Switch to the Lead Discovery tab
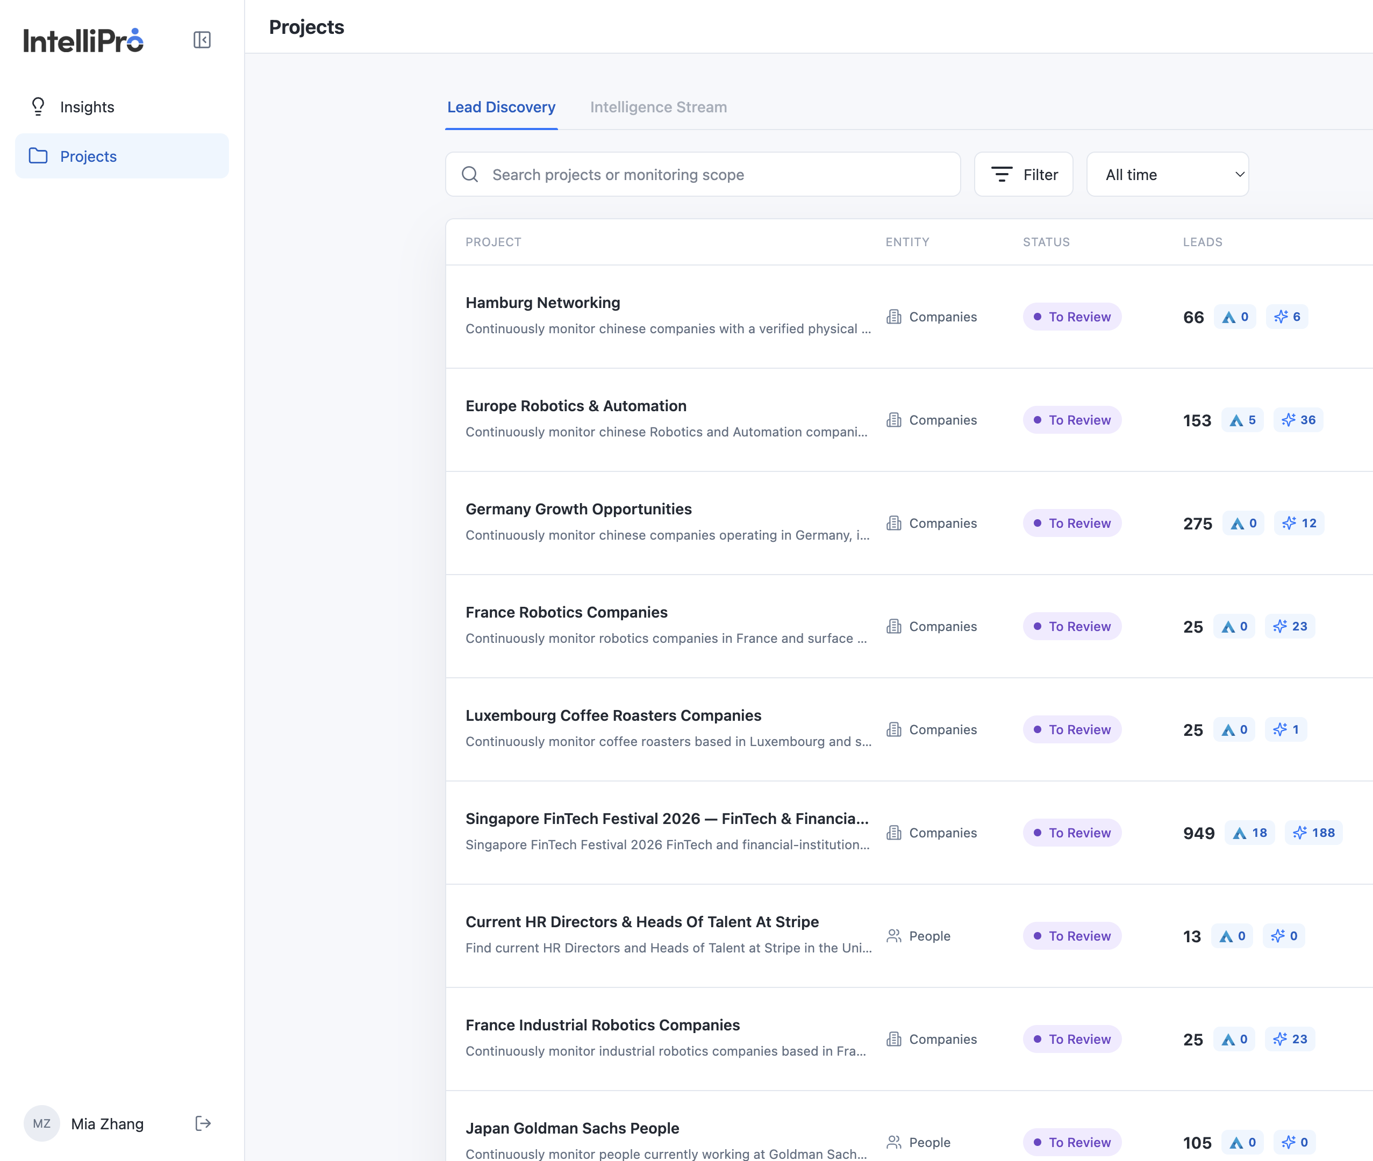 501,107
